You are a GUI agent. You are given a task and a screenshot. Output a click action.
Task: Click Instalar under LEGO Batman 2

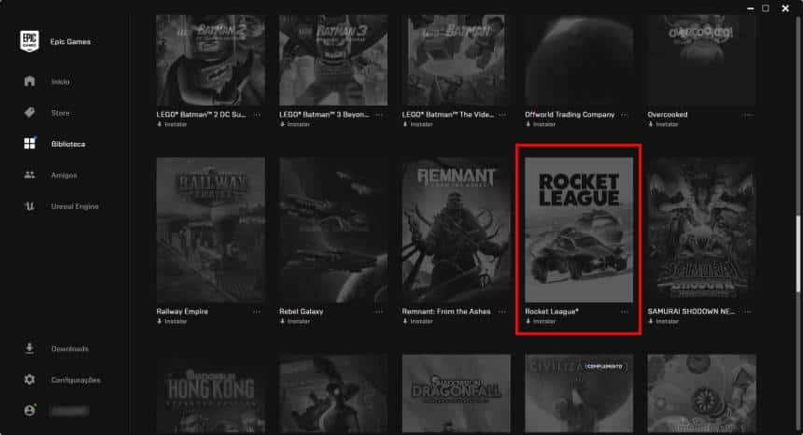[172, 124]
